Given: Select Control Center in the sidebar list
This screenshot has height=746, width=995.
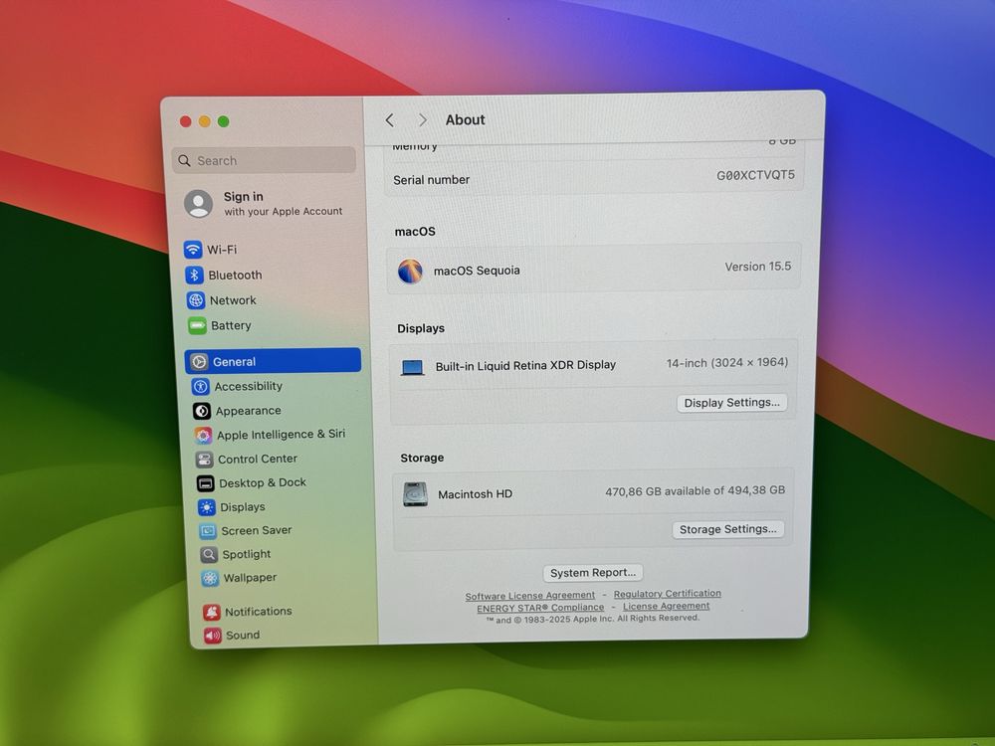Looking at the screenshot, I should [x=258, y=460].
